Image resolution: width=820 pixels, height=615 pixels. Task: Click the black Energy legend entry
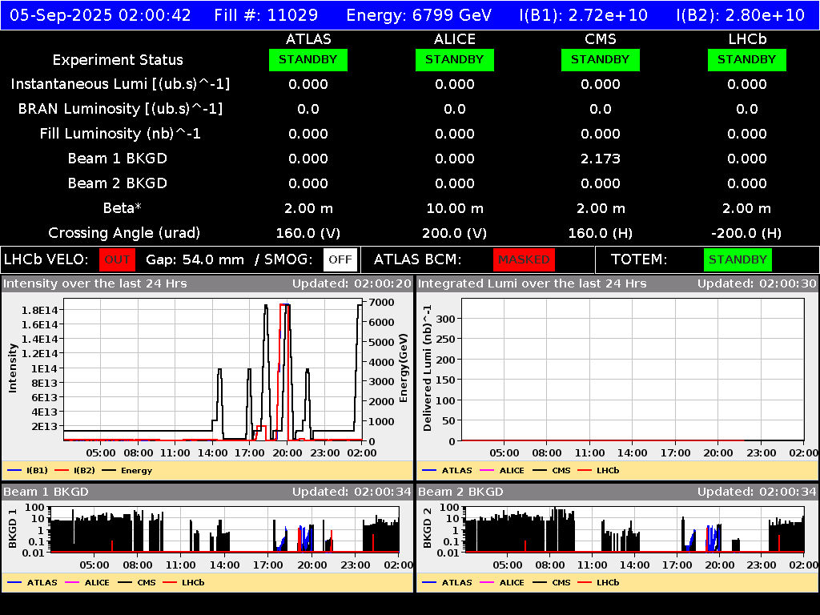click(x=127, y=471)
